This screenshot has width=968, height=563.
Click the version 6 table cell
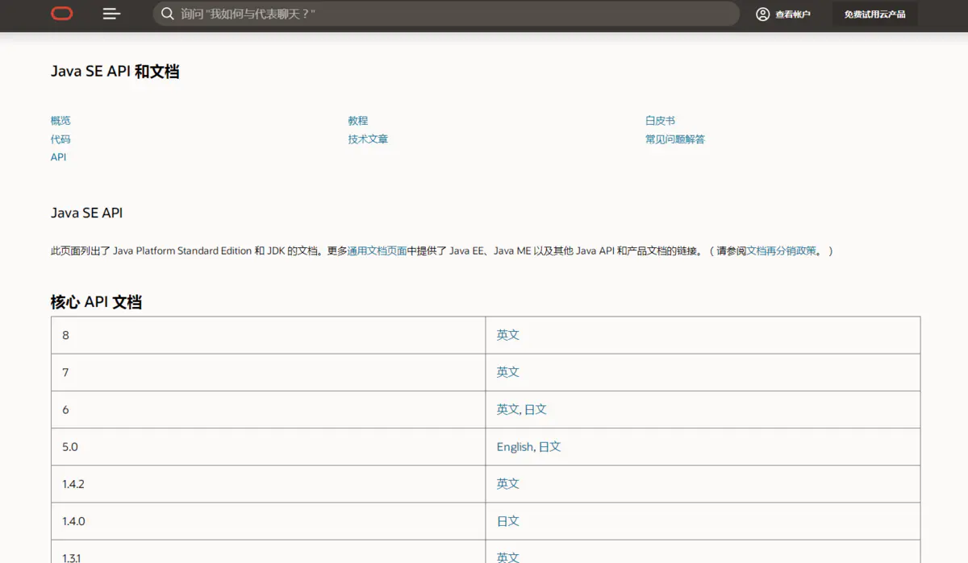[x=269, y=409]
